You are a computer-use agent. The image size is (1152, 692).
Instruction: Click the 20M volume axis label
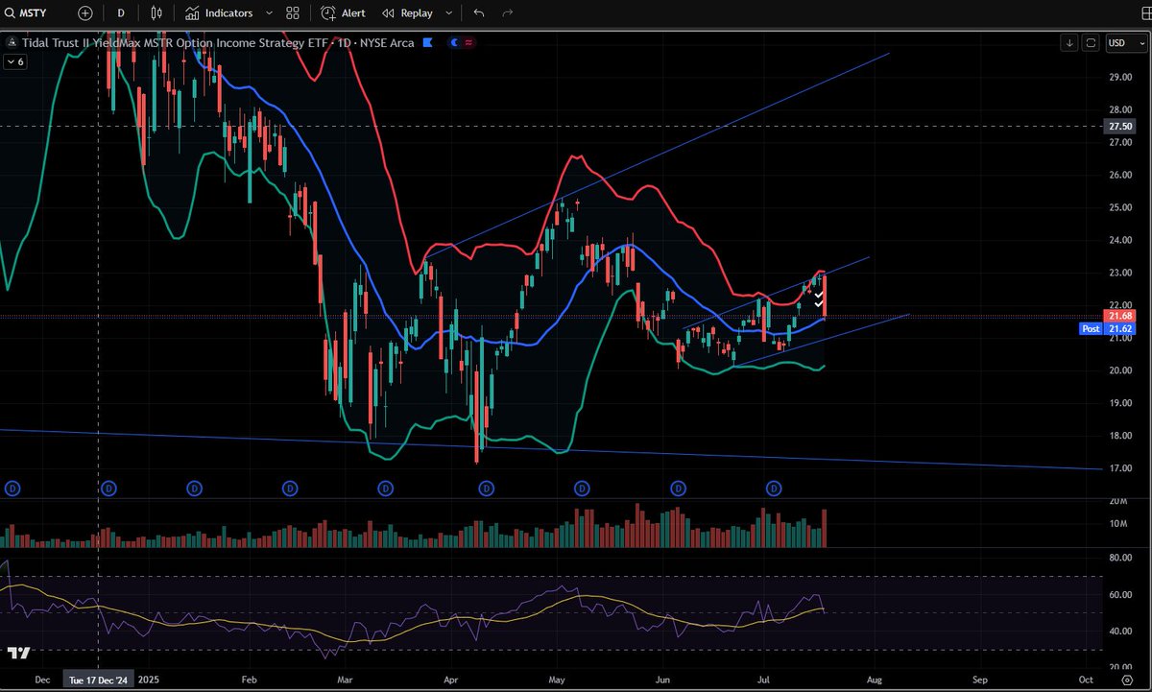click(x=1117, y=502)
